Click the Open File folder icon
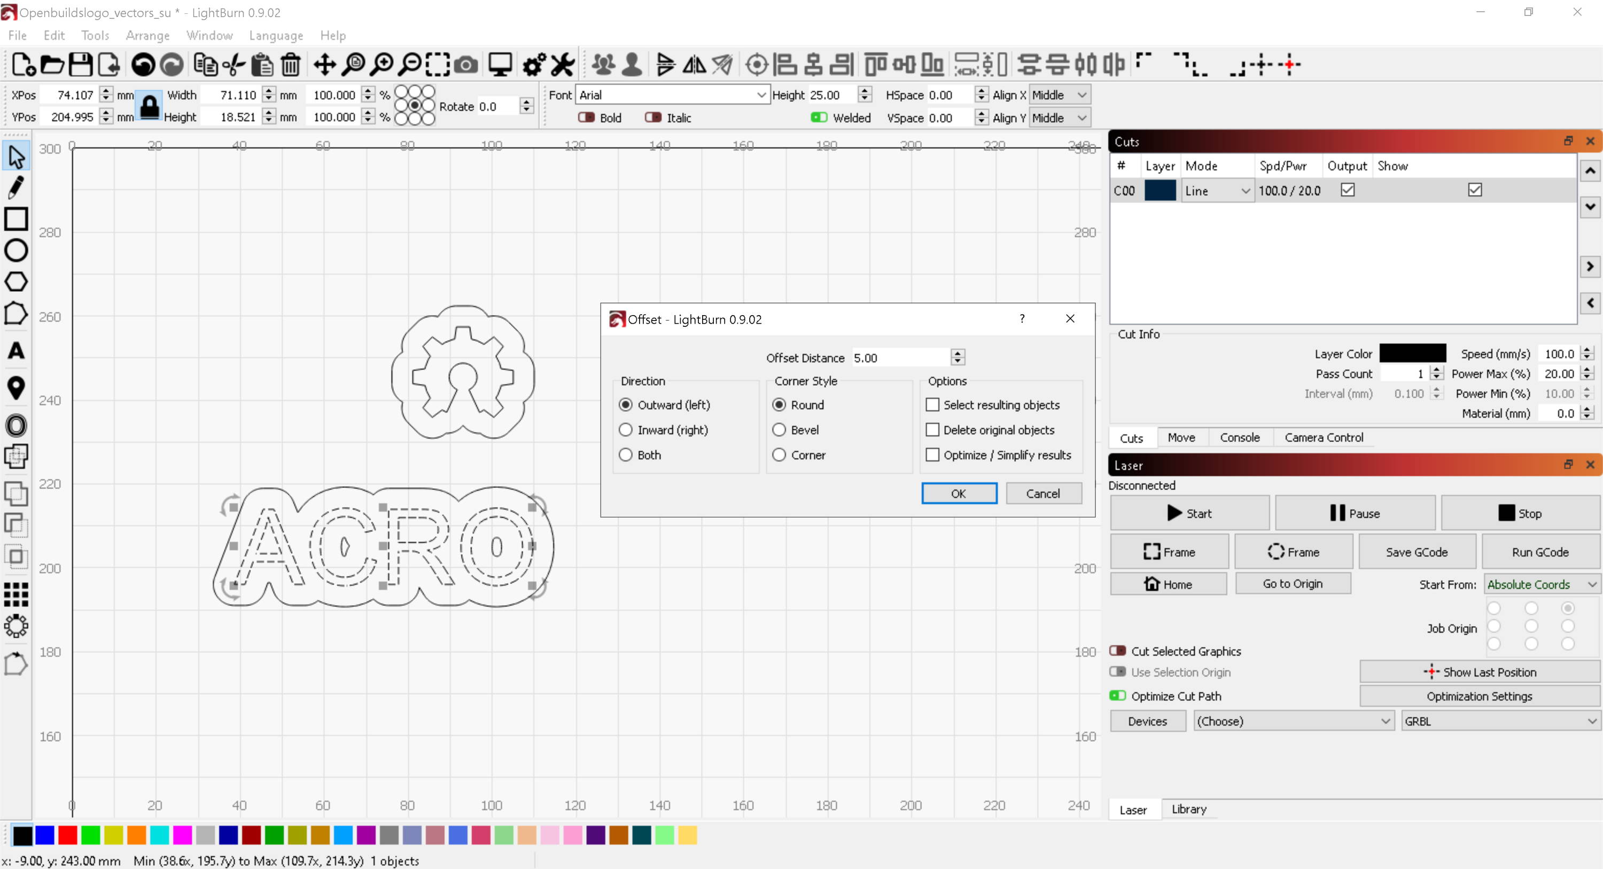This screenshot has width=1603, height=869. point(52,64)
